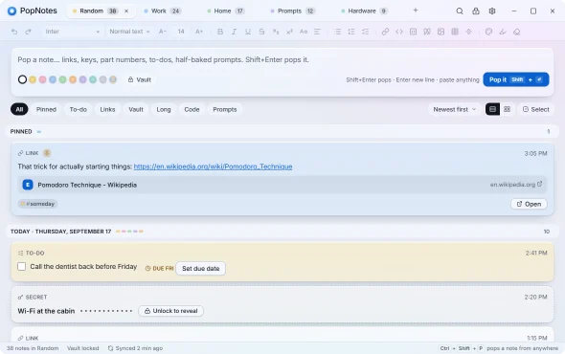This screenshot has height=354, width=565.
Task: Open the Pomodoro note with Open button
Action: 529,204
